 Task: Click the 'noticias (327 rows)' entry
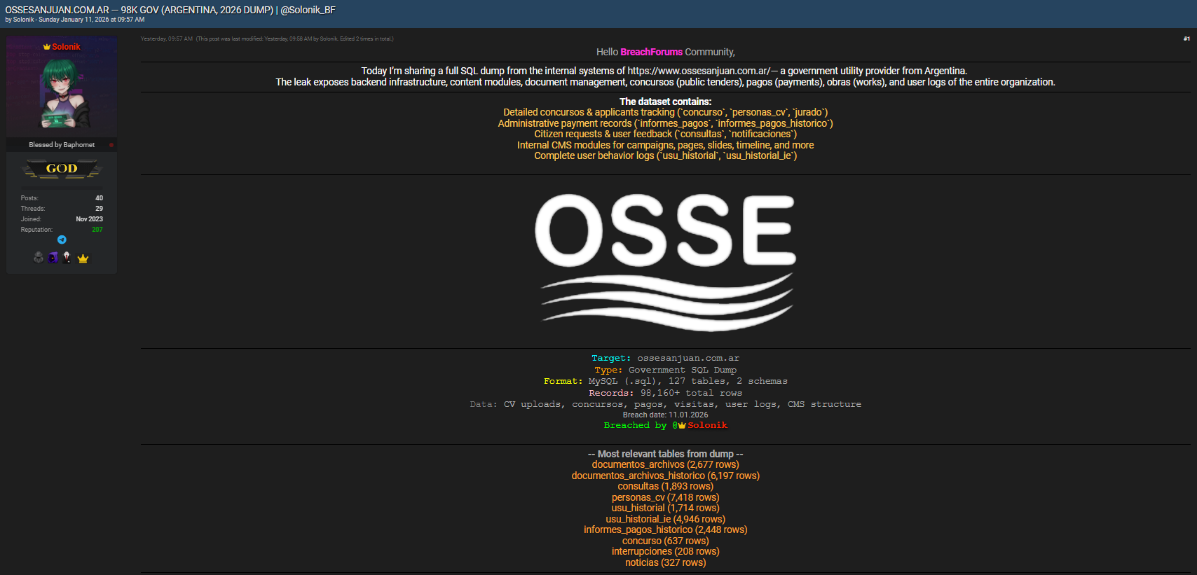pyautogui.click(x=665, y=562)
